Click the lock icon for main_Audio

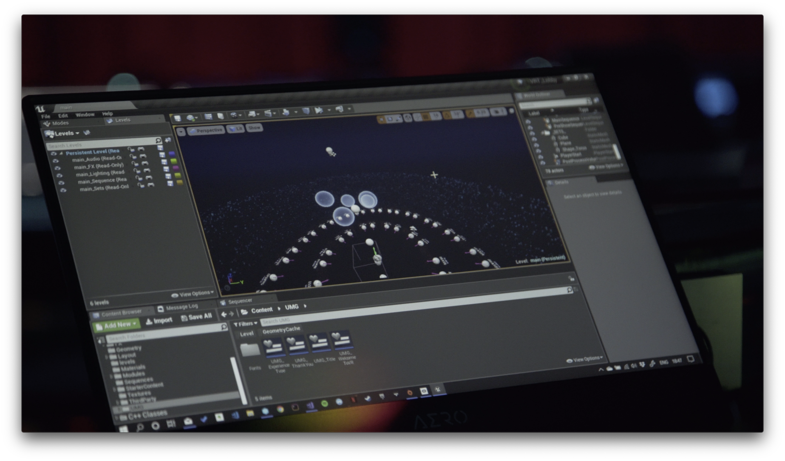click(133, 157)
